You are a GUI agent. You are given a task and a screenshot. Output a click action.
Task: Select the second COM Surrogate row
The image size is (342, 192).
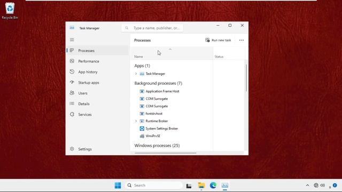point(172,106)
